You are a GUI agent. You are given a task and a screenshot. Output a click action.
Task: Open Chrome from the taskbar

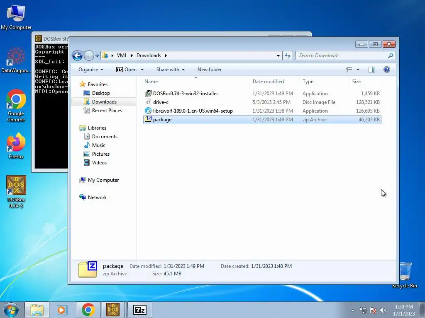coord(88,310)
